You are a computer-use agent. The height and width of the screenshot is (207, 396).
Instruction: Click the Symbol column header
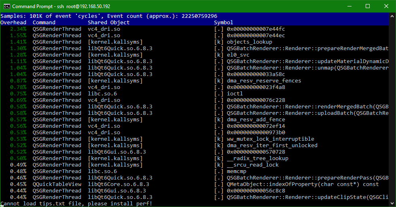point(224,23)
